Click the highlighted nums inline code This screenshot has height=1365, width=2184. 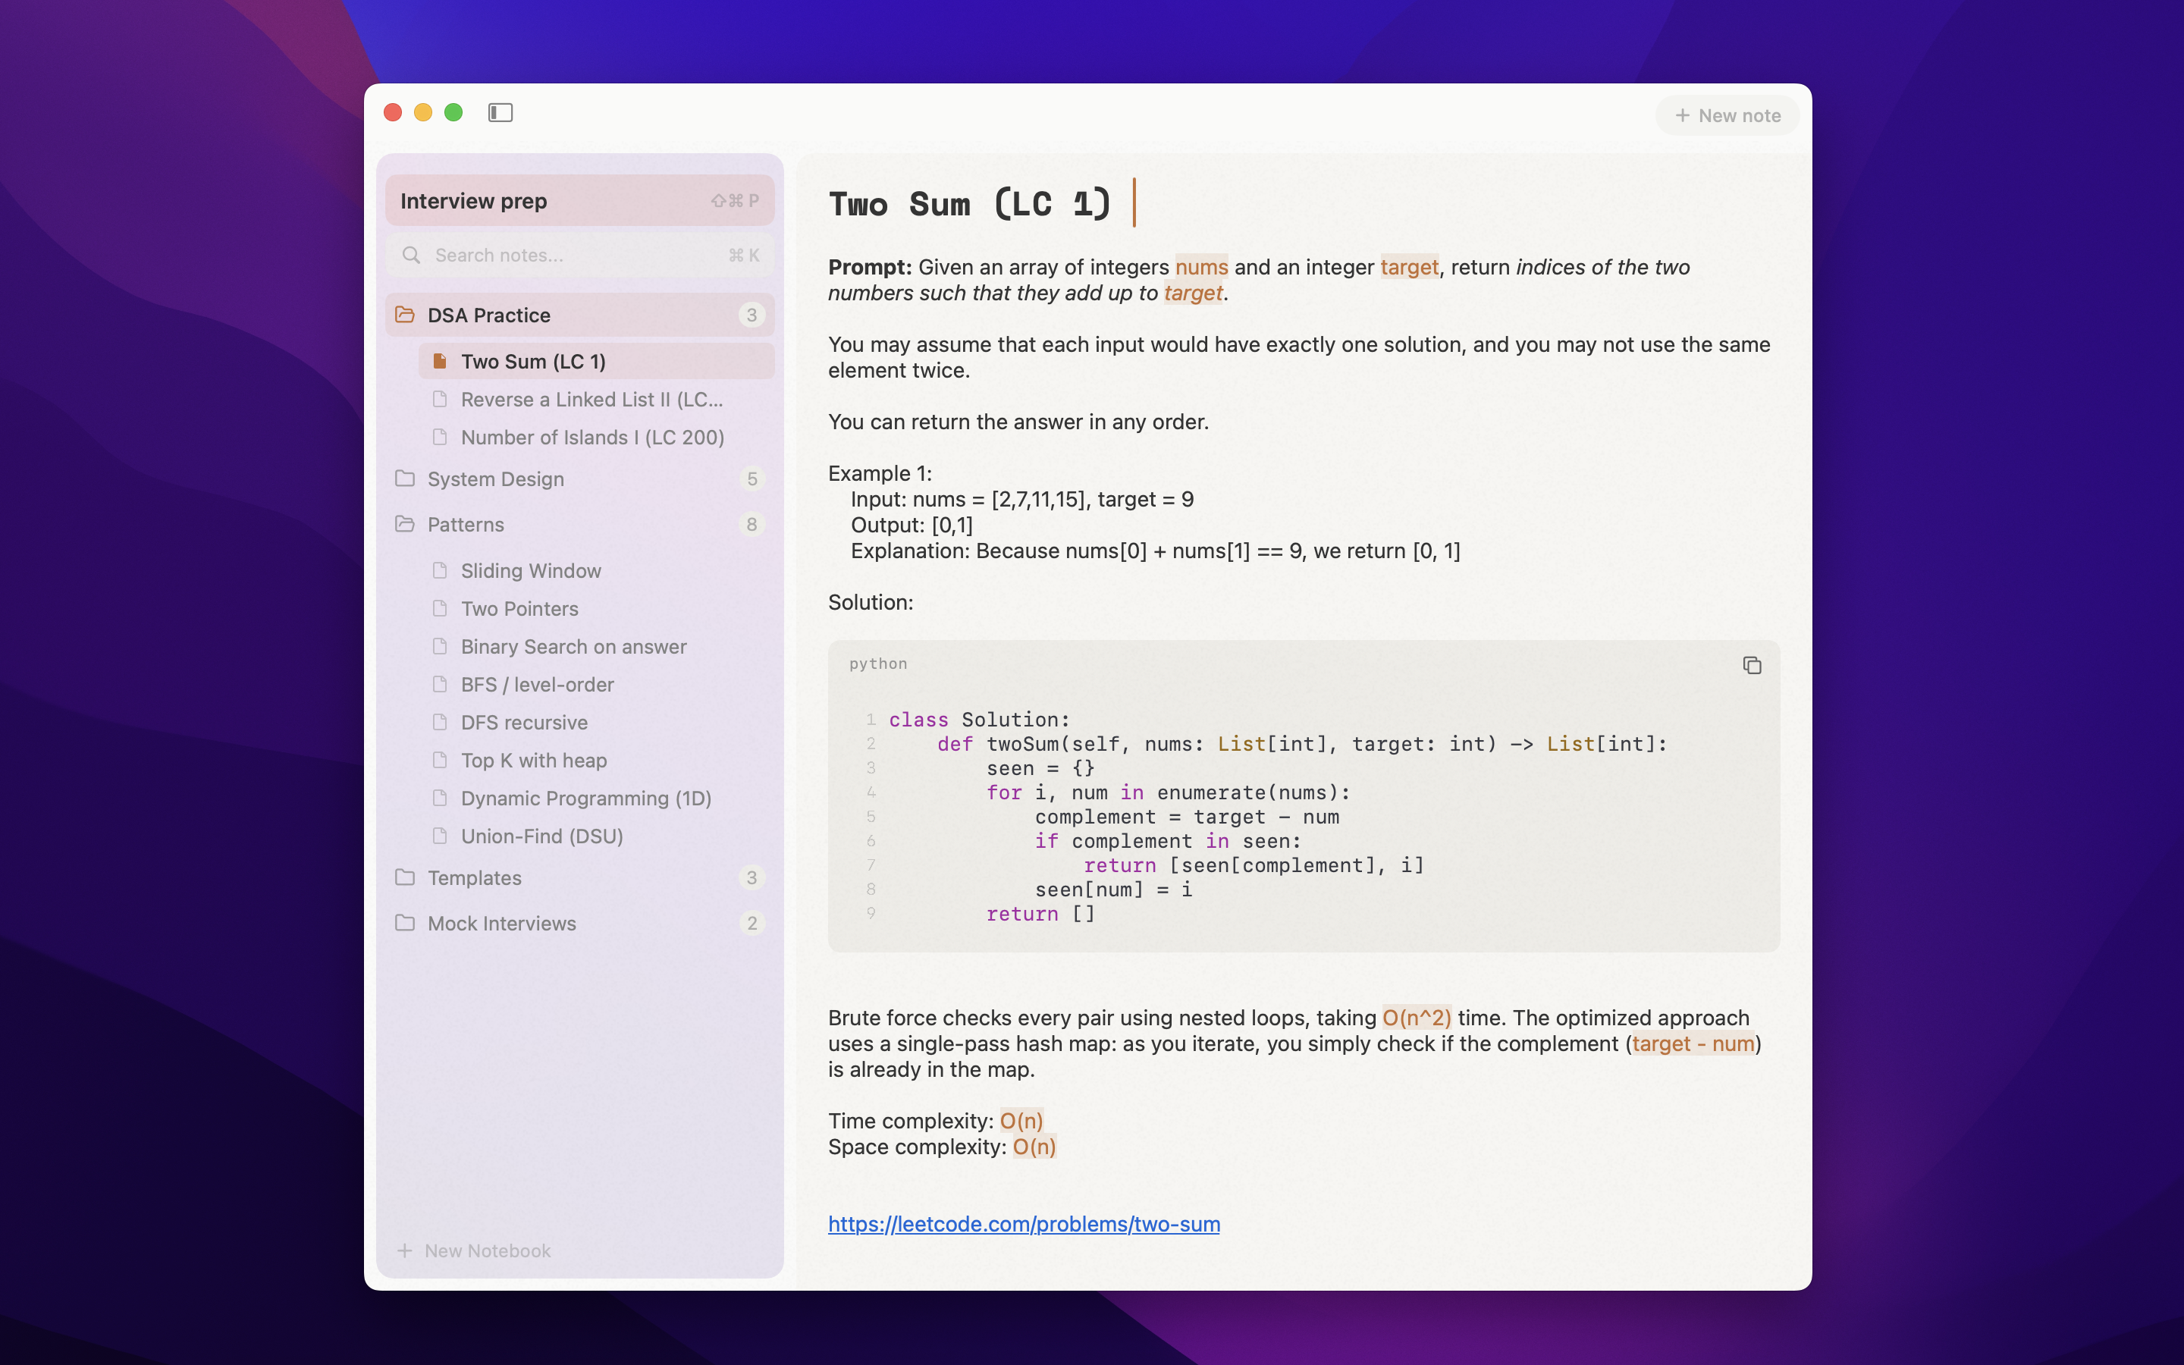[x=1201, y=267]
